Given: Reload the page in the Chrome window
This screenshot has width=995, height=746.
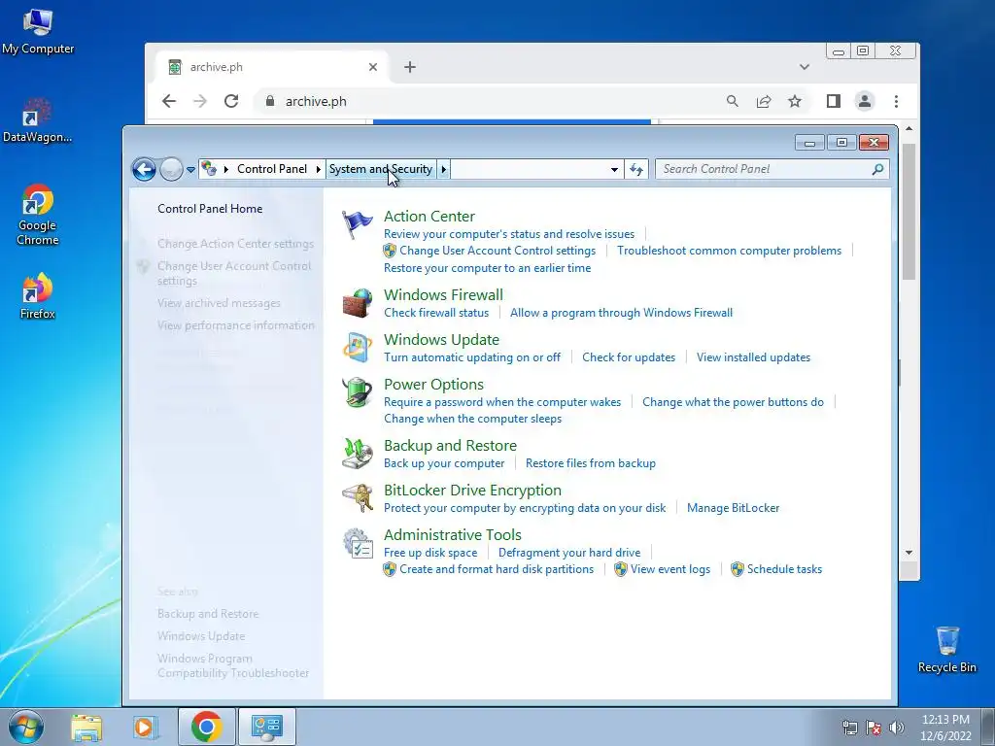Looking at the screenshot, I should pos(231,101).
